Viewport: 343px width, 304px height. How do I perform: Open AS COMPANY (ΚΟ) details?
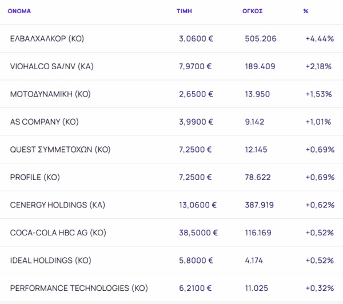pos(44,122)
